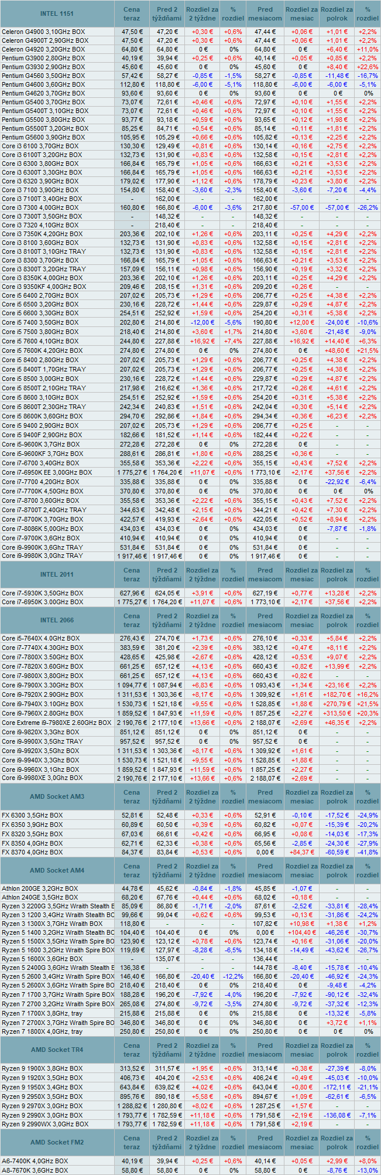Click +84,37 € monthly difference for FX 8370
Image resolution: width=381 pixels, height=1175 pixels.
[x=302, y=852]
